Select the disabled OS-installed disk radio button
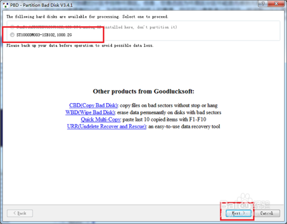The width and height of the screenshot is (287, 224). pos(12,27)
